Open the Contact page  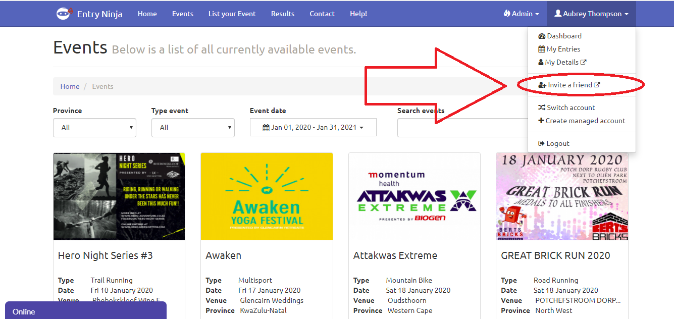coord(322,14)
